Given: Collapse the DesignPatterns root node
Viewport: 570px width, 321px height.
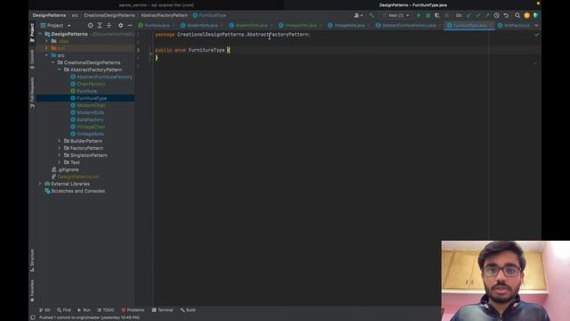Looking at the screenshot, I should pyautogui.click(x=40, y=34).
